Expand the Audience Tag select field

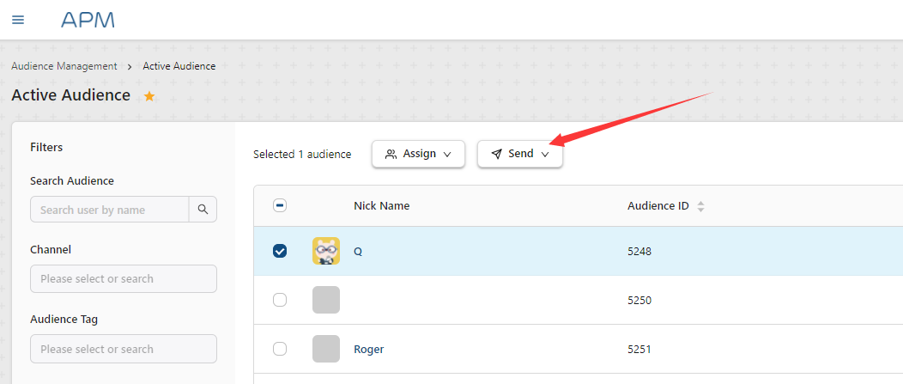pos(123,349)
